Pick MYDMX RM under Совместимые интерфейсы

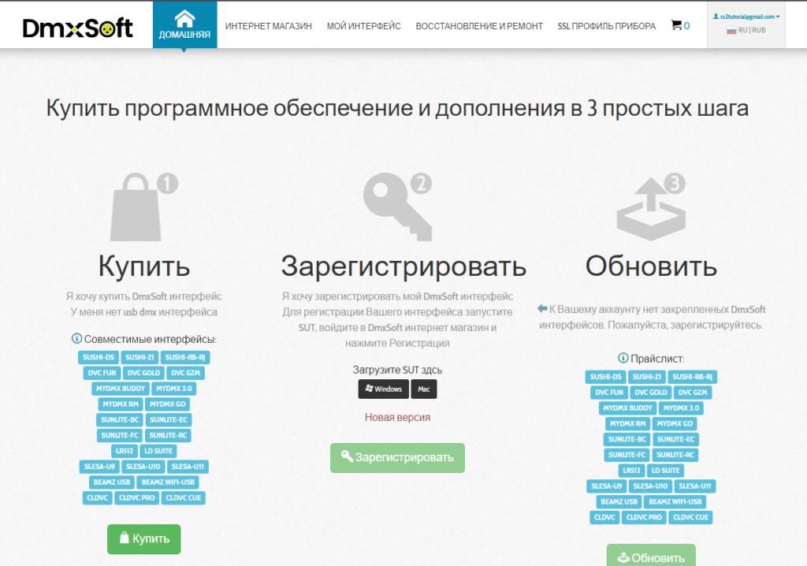point(121,404)
